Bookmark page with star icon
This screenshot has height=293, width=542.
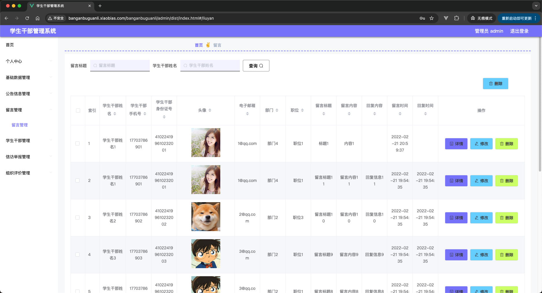click(432, 18)
